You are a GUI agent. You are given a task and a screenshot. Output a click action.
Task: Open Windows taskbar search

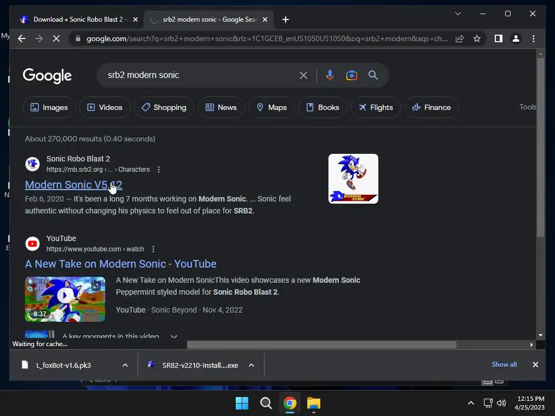[266, 403]
